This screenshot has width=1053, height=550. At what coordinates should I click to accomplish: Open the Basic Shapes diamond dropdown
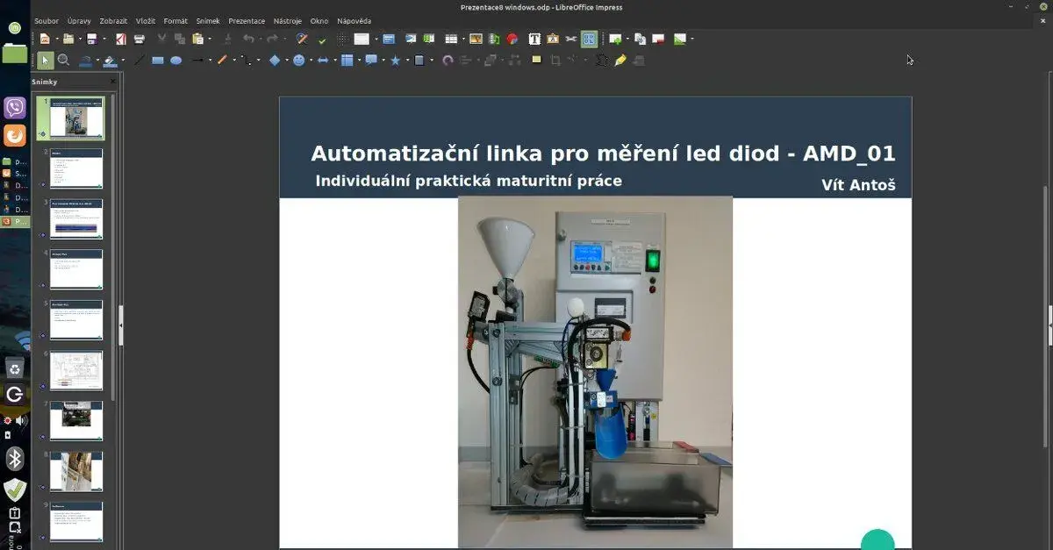287,61
